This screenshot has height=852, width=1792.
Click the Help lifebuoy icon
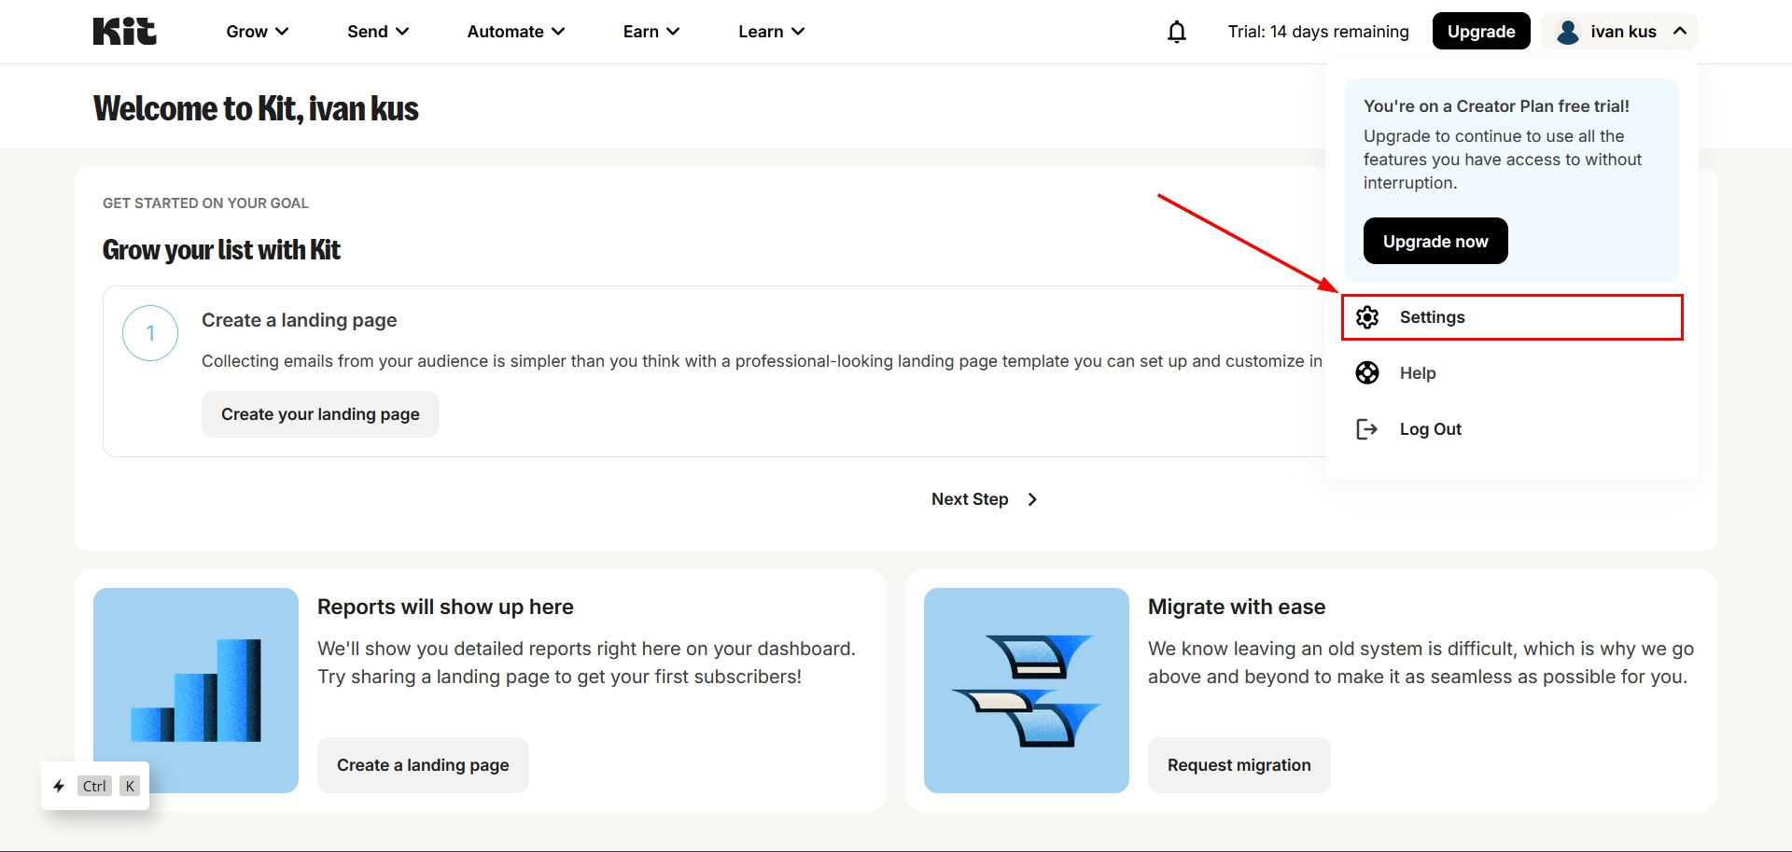(1367, 373)
